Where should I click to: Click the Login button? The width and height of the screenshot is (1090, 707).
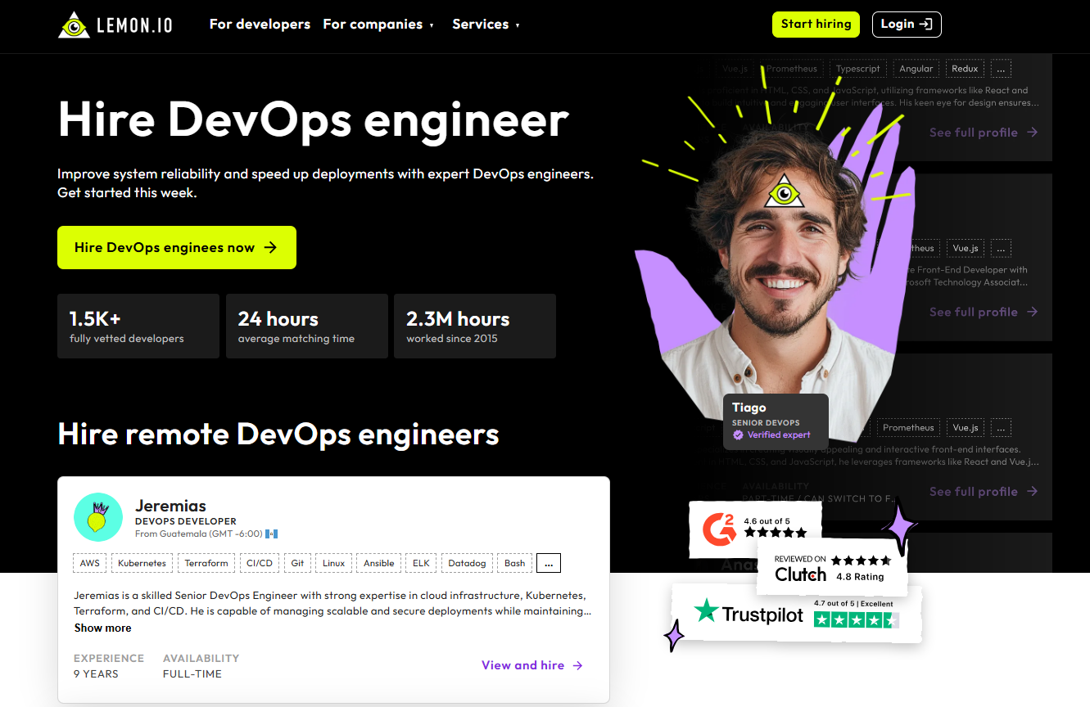(x=906, y=25)
